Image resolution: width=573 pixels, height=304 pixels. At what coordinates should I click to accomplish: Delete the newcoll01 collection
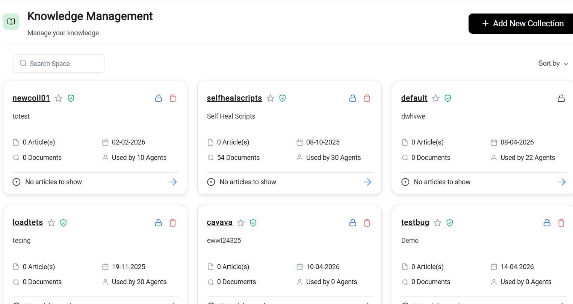[173, 98]
